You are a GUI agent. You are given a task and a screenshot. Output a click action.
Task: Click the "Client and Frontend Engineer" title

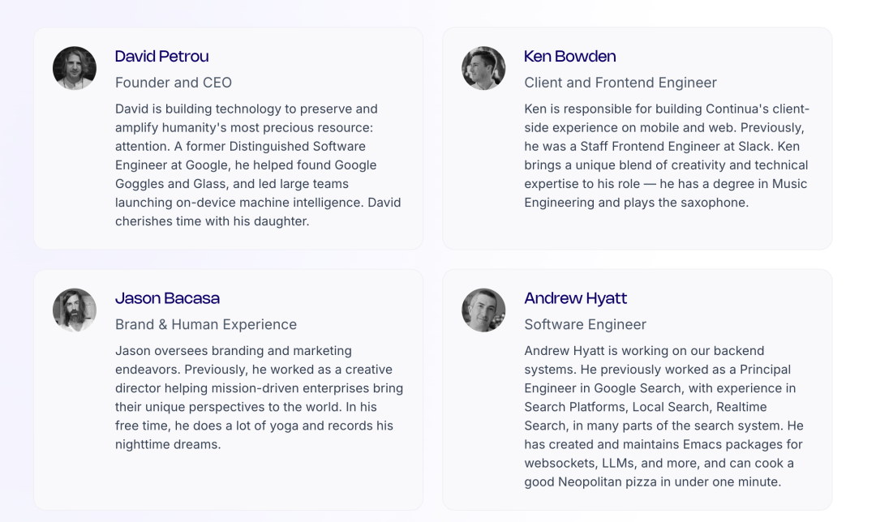[x=620, y=83]
